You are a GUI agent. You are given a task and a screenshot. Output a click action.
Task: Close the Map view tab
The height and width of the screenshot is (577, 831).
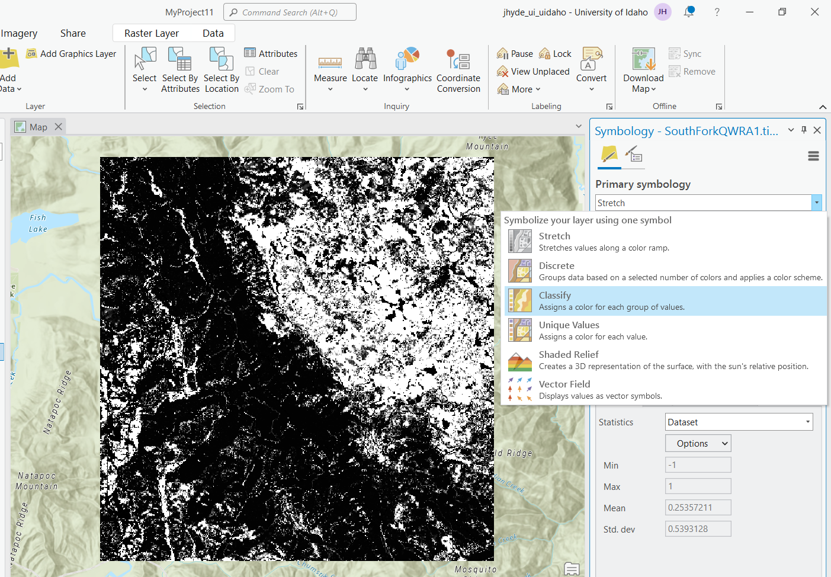[58, 127]
